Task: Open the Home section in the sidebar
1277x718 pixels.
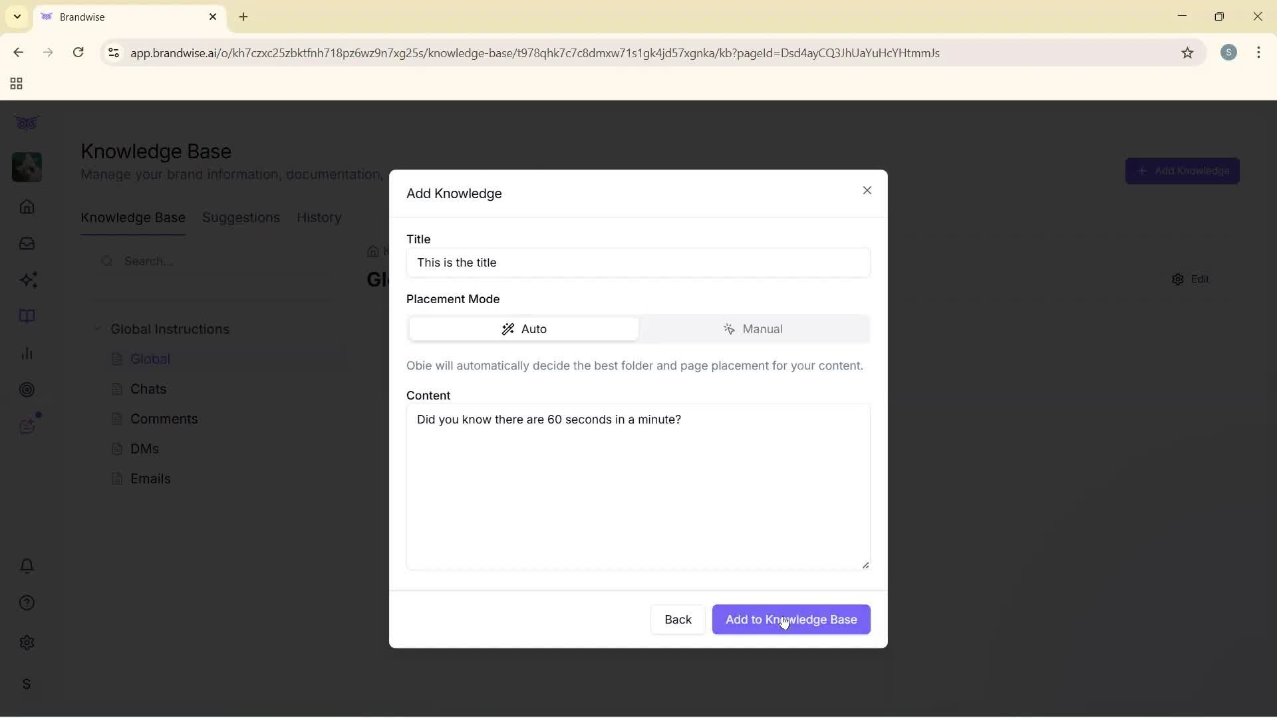Action: (x=27, y=207)
